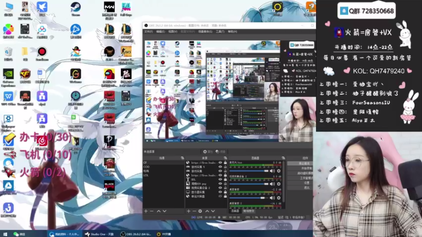This screenshot has height=237, width=422.
Task: Open the OBS View menu
Action: click(x=172, y=32)
